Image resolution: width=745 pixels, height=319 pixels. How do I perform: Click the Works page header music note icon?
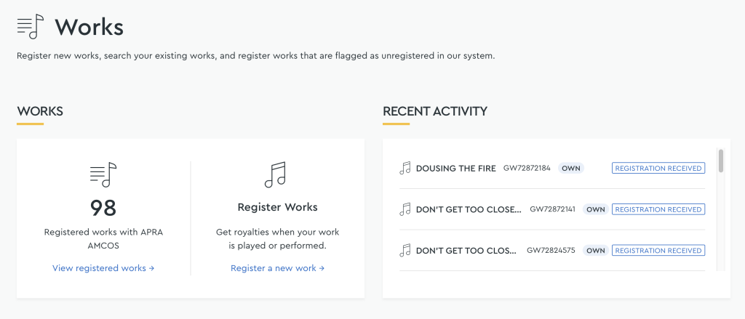pyautogui.click(x=30, y=26)
